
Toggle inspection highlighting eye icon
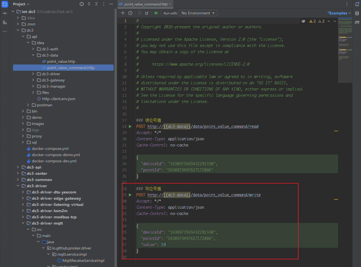pyautogui.click(x=303, y=21)
